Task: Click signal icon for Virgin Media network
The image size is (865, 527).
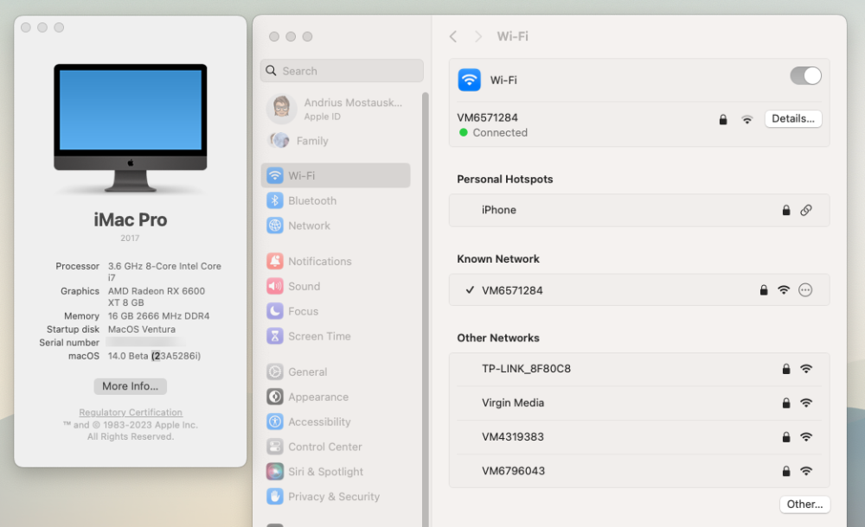Action: pos(806,403)
